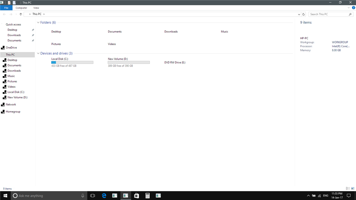
Task: Click the New folder icon in title bar
Action: pyautogui.click(x=14, y=2)
